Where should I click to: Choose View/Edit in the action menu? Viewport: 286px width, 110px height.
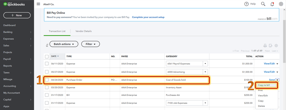point(263,96)
